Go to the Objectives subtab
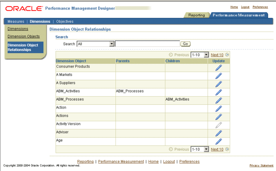This screenshot has width=276, height=171. point(65,21)
